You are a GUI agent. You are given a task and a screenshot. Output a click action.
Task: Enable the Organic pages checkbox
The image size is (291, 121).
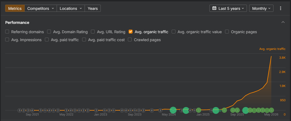227,32
